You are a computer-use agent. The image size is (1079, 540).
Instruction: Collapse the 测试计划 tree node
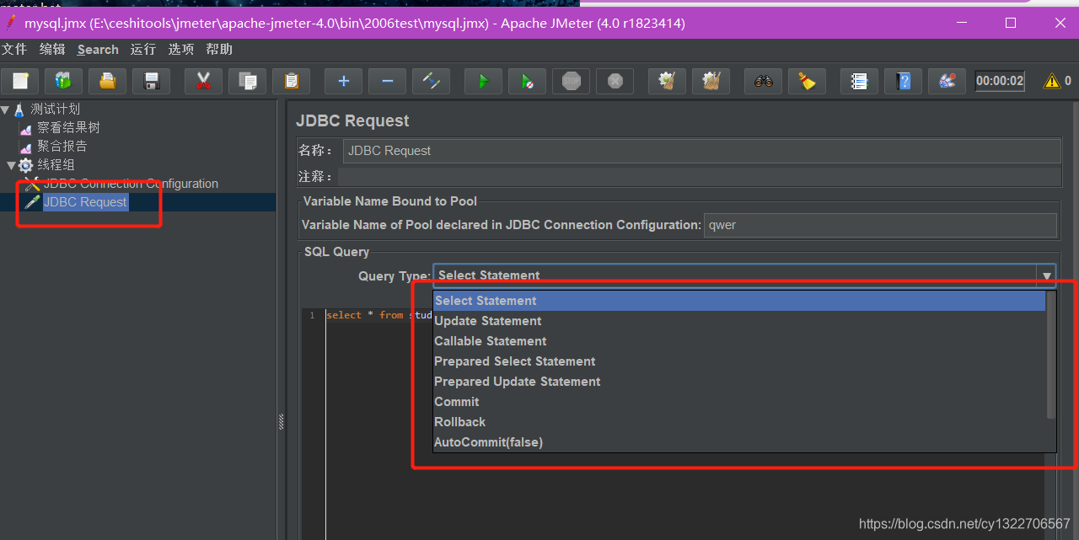click(5, 110)
